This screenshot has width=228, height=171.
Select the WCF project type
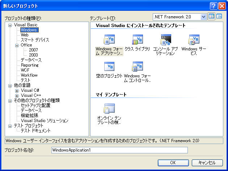click(x=25, y=70)
